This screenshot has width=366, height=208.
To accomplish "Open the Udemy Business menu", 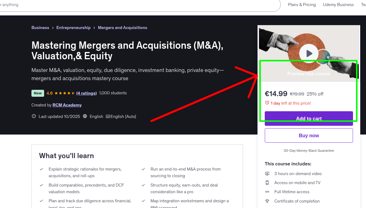I will pyautogui.click(x=338, y=5).
